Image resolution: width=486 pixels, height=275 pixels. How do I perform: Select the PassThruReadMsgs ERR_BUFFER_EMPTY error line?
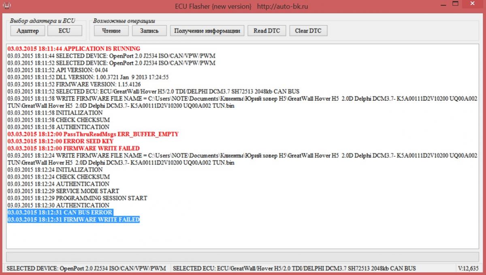pos(93,134)
